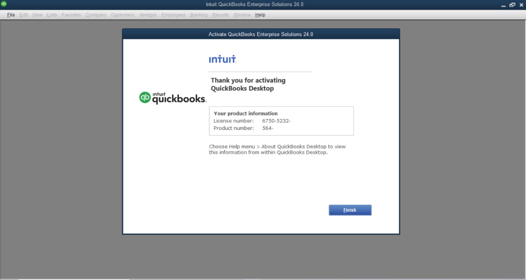Click the Customers menu
The width and height of the screenshot is (526, 280).
click(x=122, y=15)
